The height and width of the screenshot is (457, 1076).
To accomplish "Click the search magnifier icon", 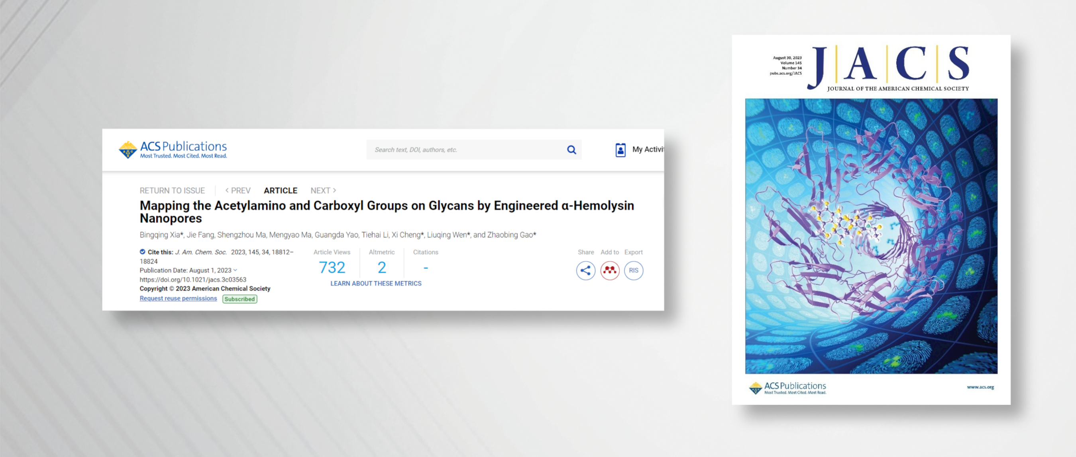I will pyautogui.click(x=571, y=150).
